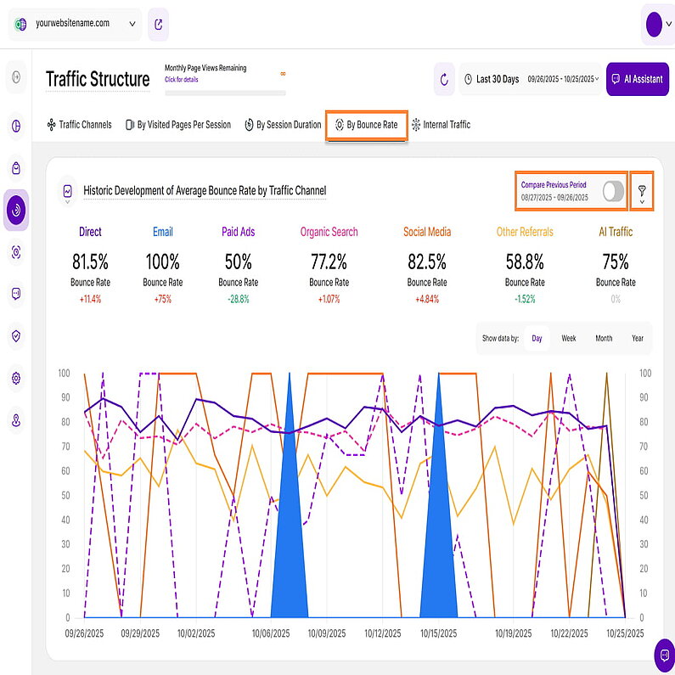675x675 pixels.
Task: Expand the sidebar with arrow icon
Action: (x=16, y=78)
